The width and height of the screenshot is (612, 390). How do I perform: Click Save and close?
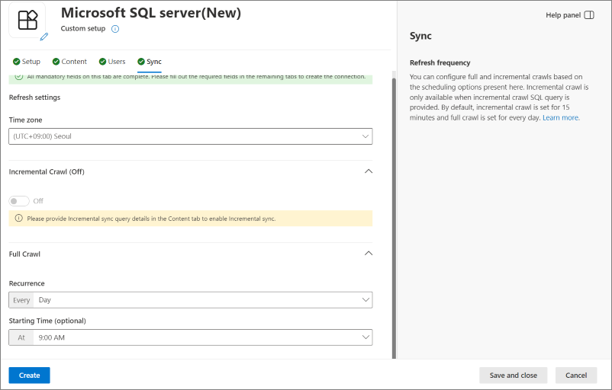coord(514,376)
